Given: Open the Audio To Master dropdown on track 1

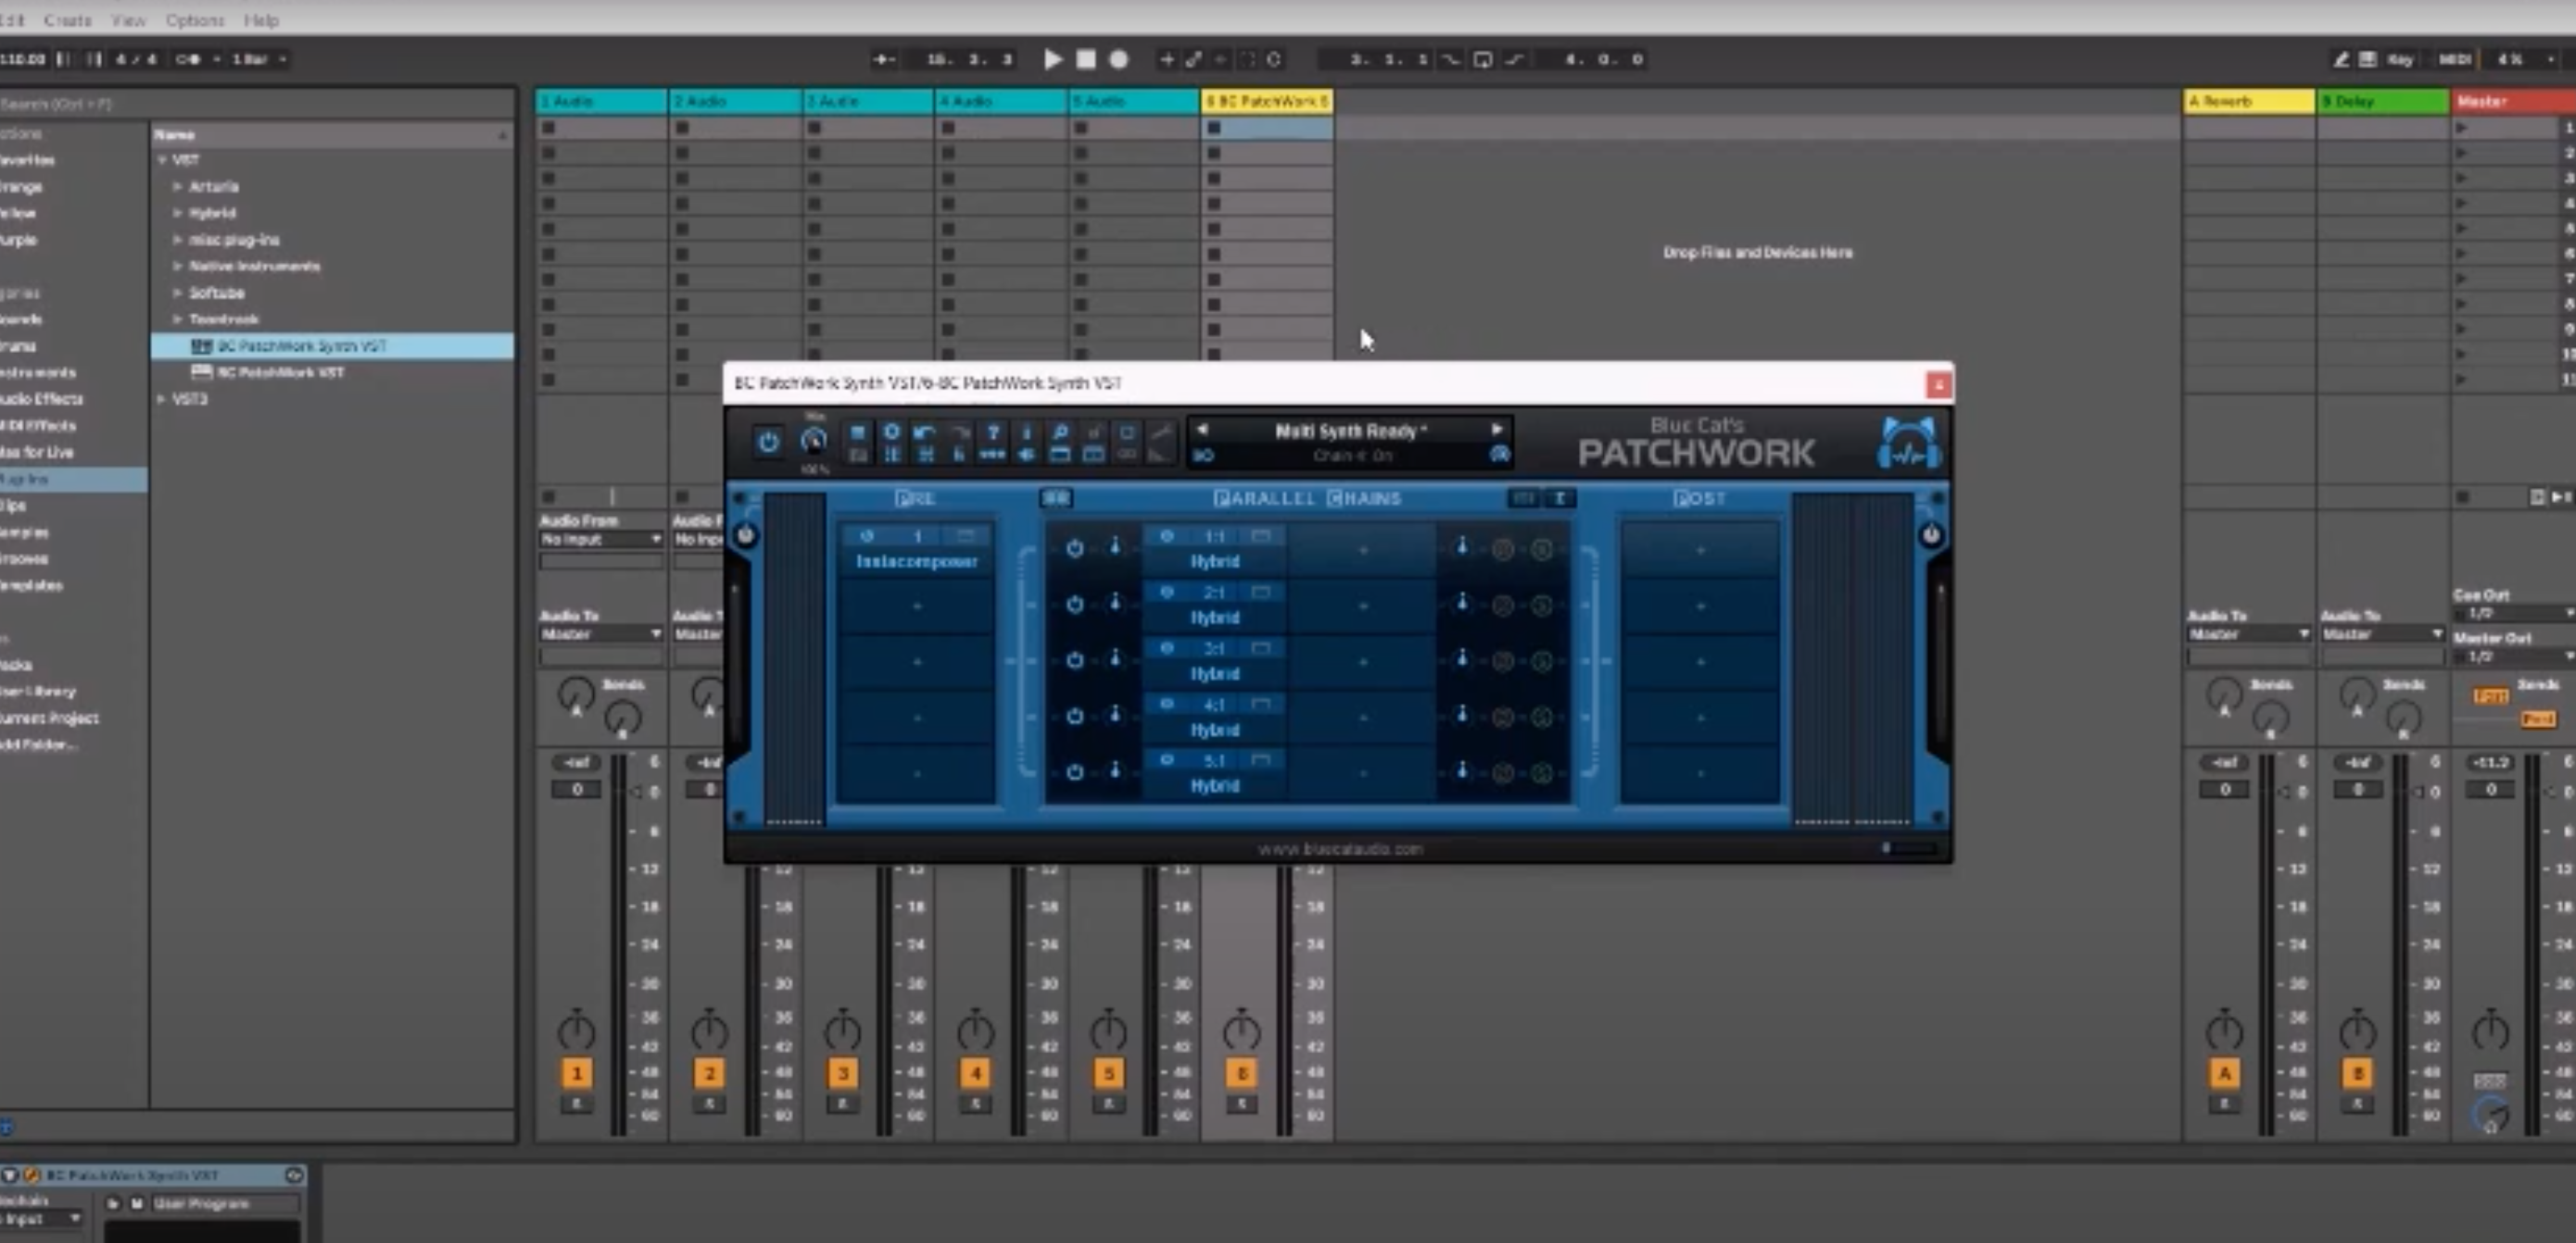Looking at the screenshot, I should (x=600, y=634).
